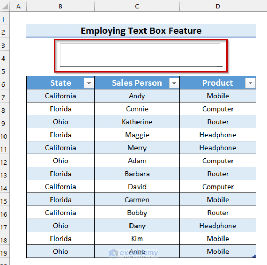Open the State column filter dropdown

(89, 83)
